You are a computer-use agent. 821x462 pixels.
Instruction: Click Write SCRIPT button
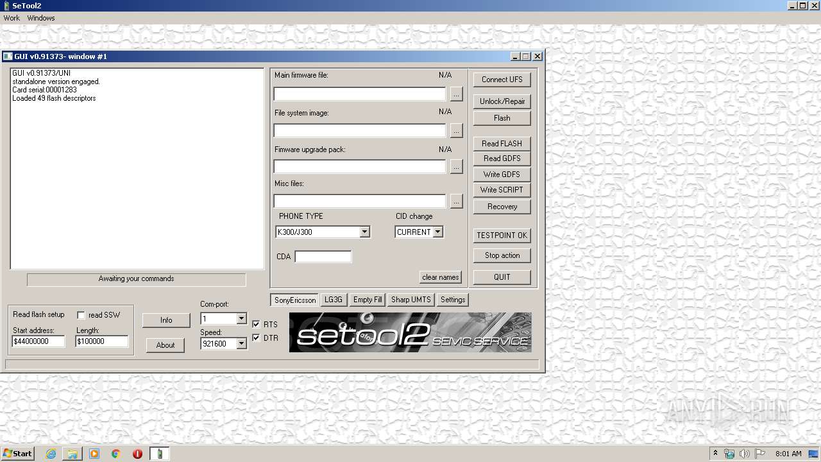[x=502, y=190]
